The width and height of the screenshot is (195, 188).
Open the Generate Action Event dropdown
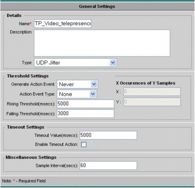[77, 84]
